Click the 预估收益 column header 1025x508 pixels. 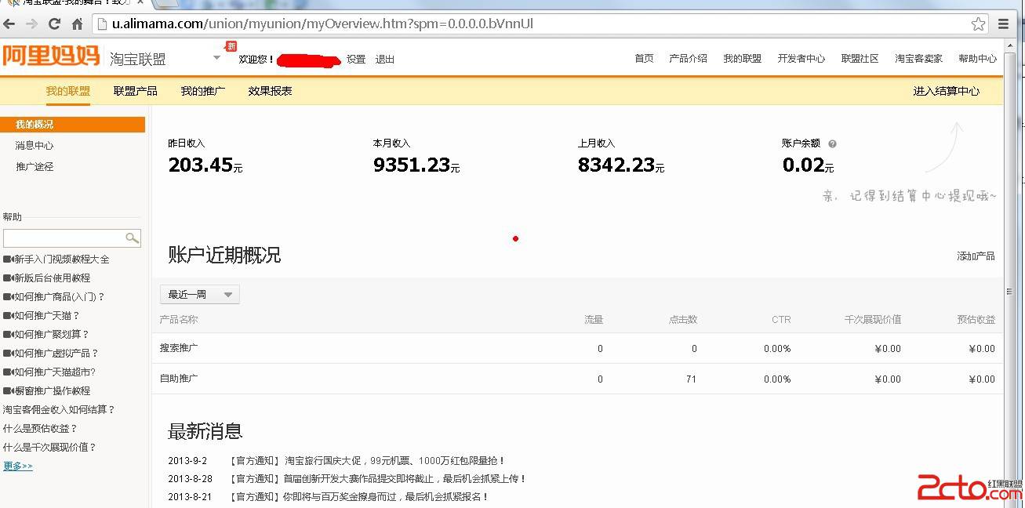[x=976, y=320]
